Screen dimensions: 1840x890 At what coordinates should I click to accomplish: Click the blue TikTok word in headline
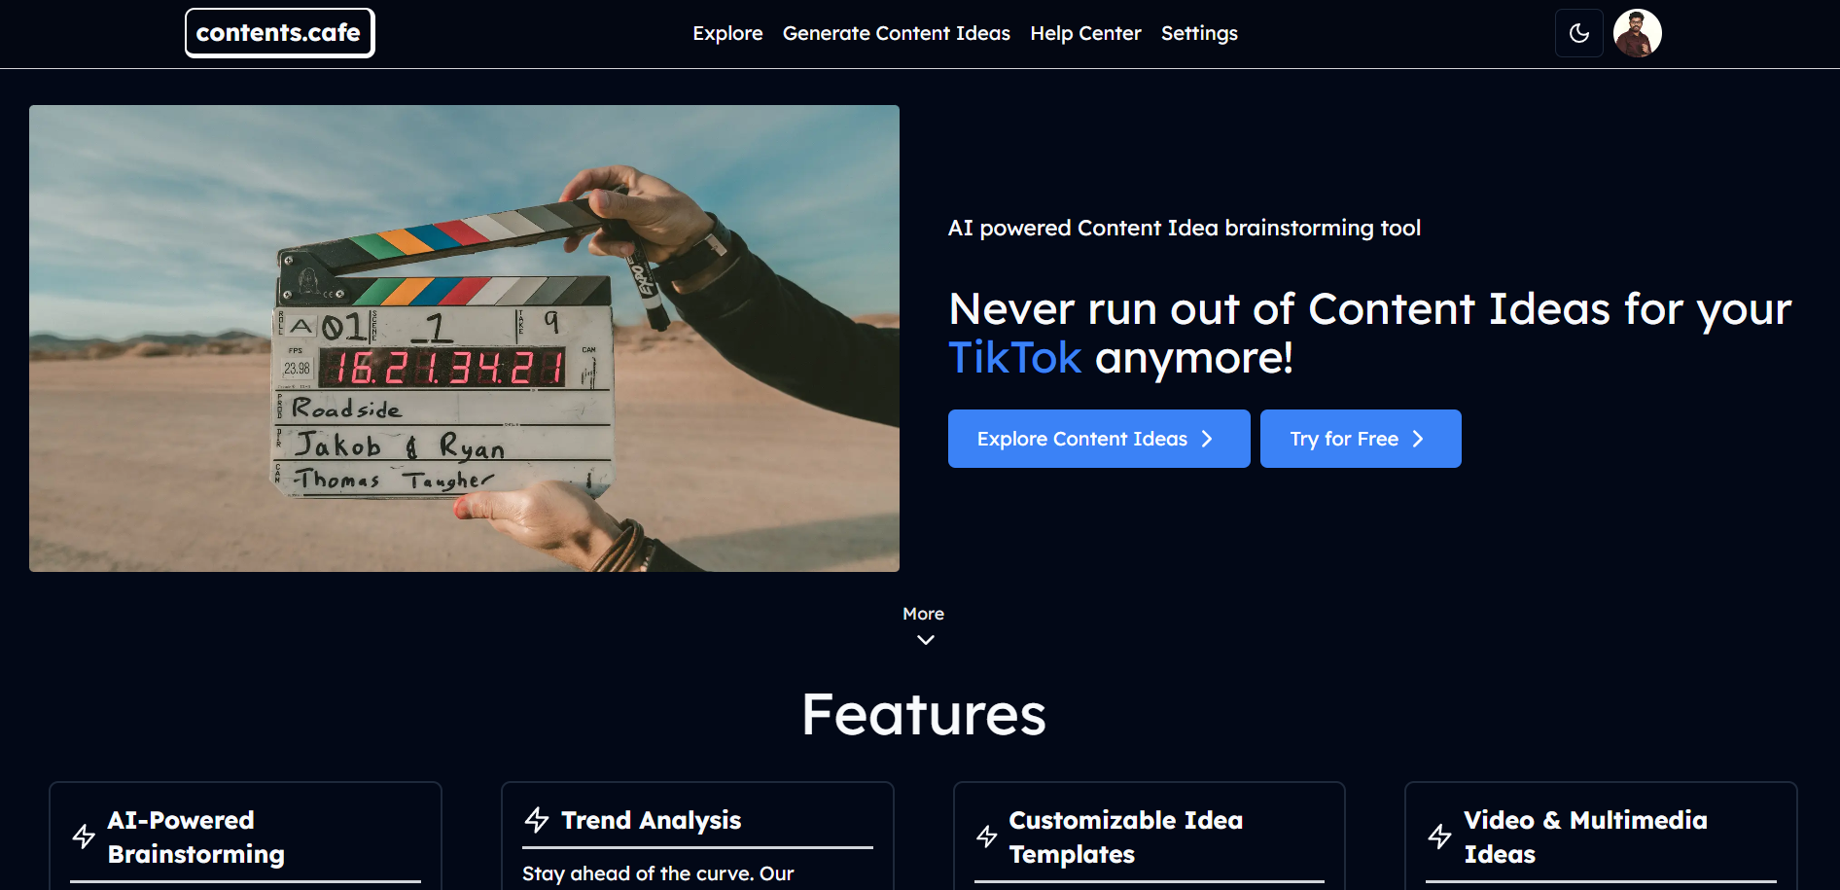click(1014, 358)
